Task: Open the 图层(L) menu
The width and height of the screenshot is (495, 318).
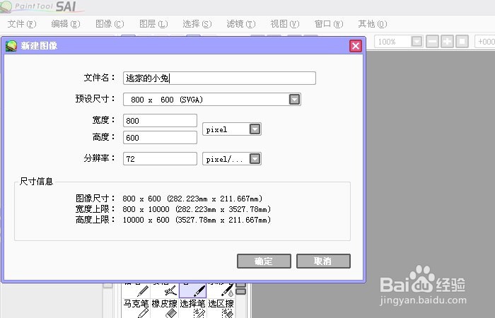Action: [x=153, y=24]
